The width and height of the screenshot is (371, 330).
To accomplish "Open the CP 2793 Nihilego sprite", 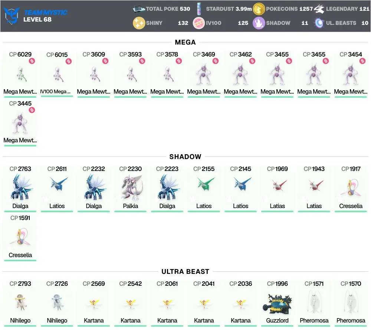I will (x=20, y=302).
